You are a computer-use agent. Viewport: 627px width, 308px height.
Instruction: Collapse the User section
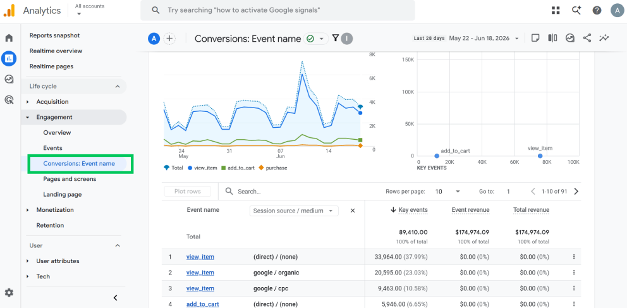pos(117,245)
